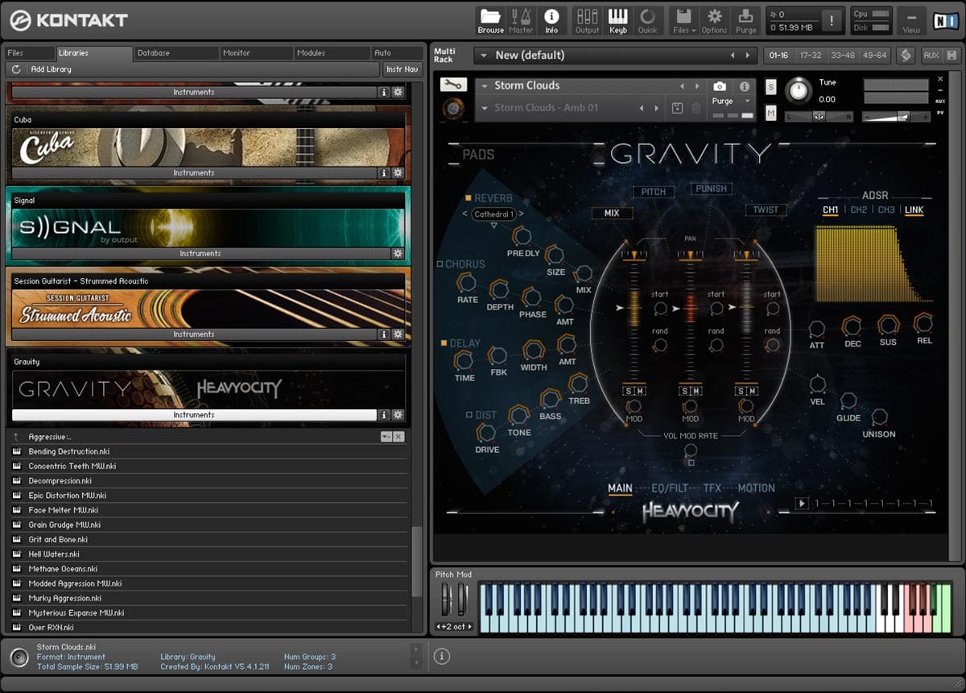
Task: Open the New (default) multi dropdown
Action: [x=483, y=56]
